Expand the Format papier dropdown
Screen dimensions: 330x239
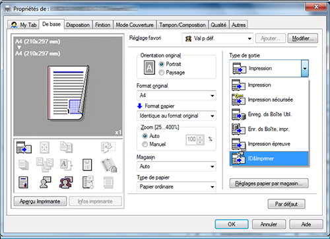176,116
